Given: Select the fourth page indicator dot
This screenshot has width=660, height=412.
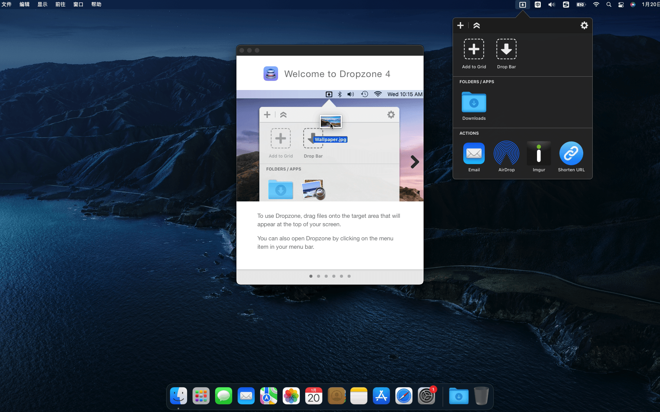Looking at the screenshot, I should tap(334, 276).
